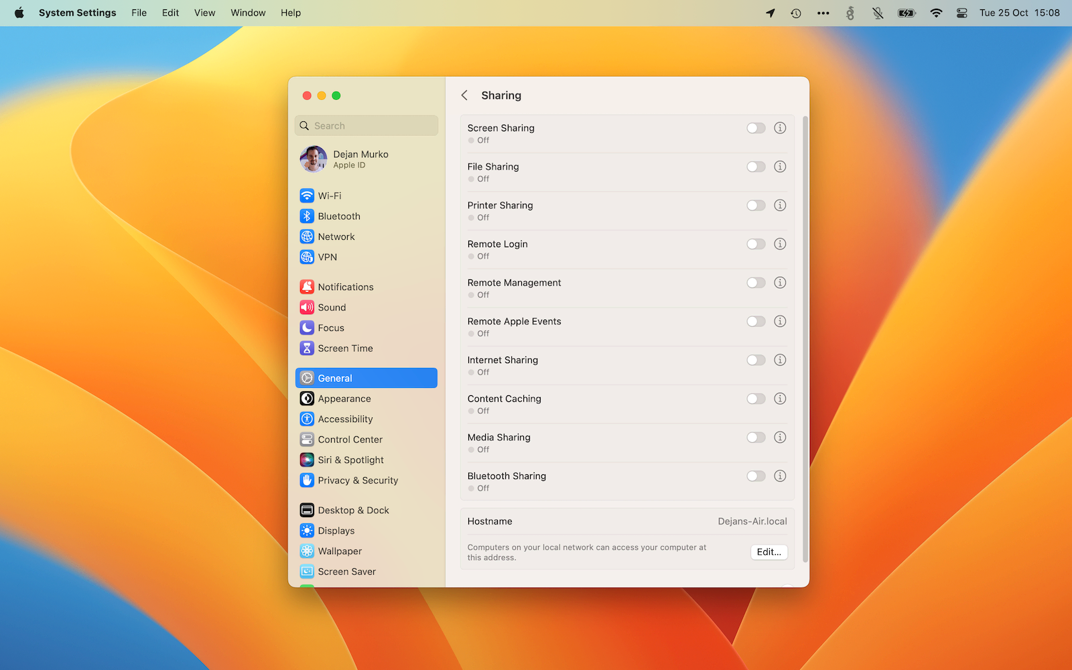
Task: Click the Focus moon icon
Action: click(307, 328)
